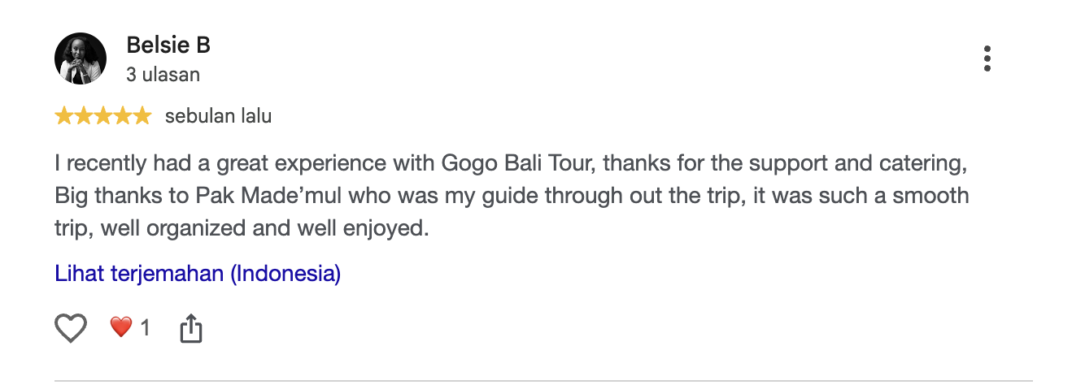Open the reviewer name Belsie B
Image resolution: width=1072 pixels, height=385 pixels.
pyautogui.click(x=168, y=45)
